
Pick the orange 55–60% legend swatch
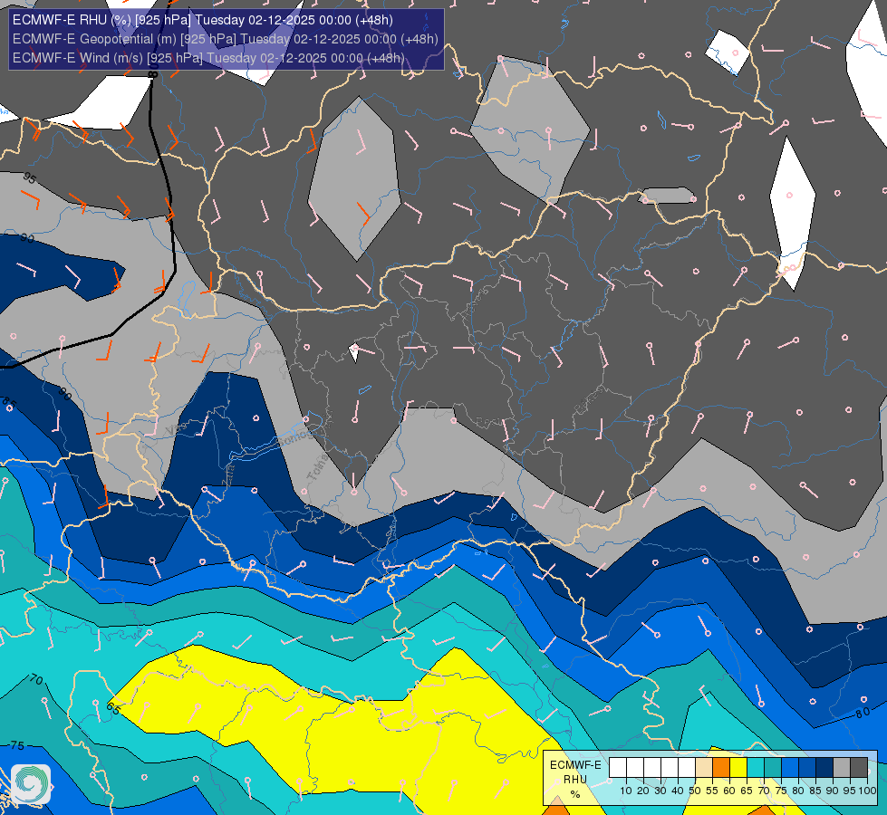click(x=721, y=767)
